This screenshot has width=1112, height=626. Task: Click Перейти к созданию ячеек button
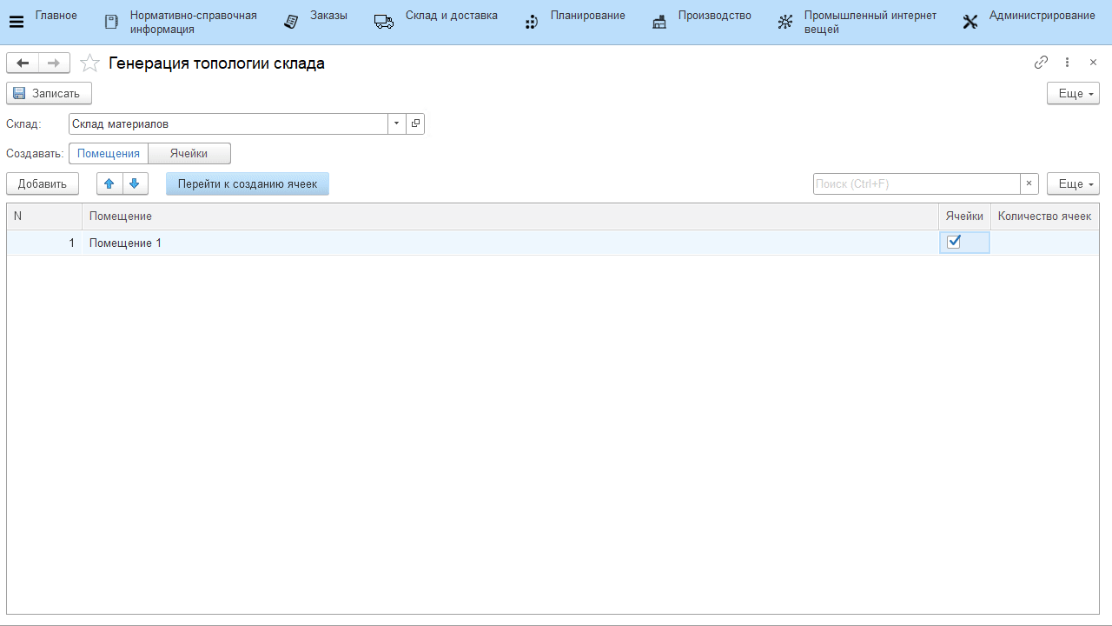[x=248, y=183]
